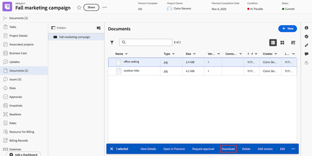Screen dimensions: 312x156
Task: Open the last column header dropdown
Action: (293, 54)
